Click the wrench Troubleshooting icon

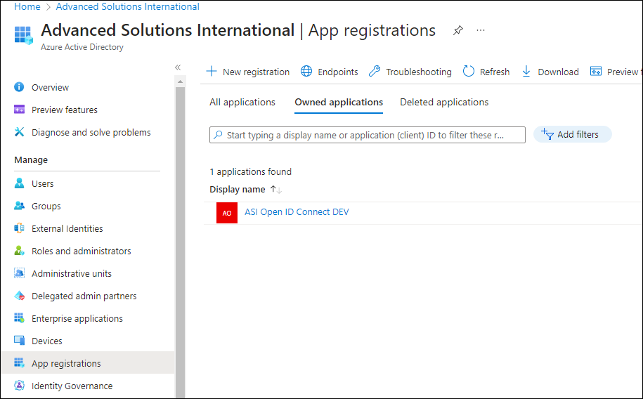(x=375, y=72)
